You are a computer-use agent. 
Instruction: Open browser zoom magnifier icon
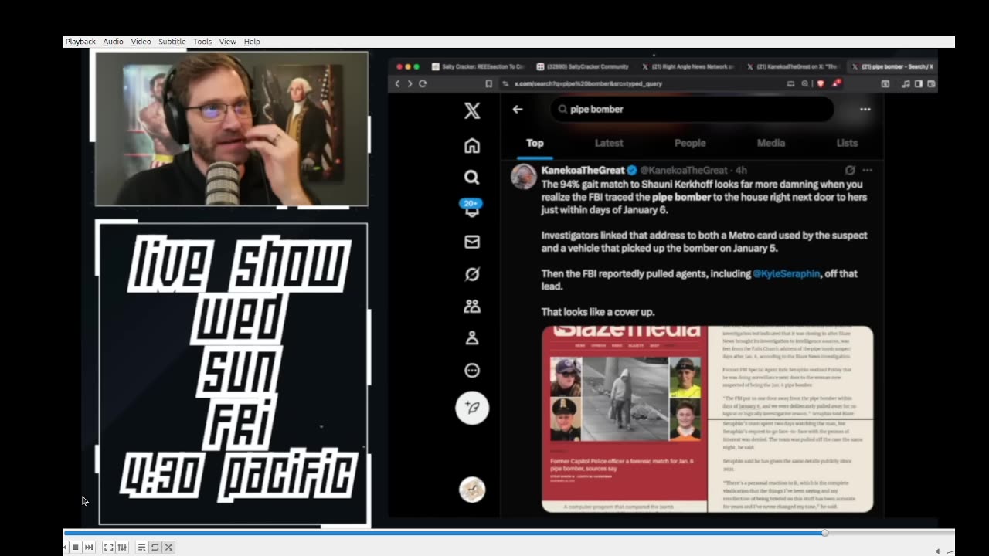[x=805, y=83]
